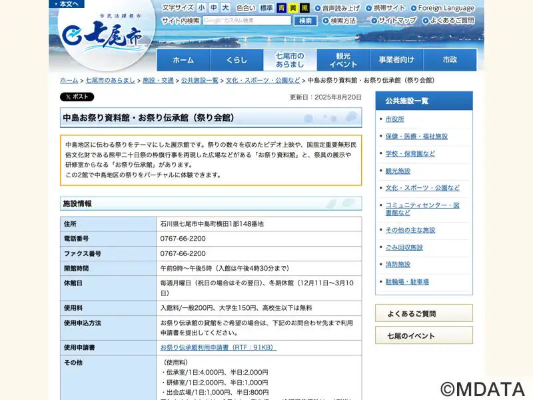The width and height of the screenshot is (533, 400).
Task: Set text size to 小 (small)
Action: tap(201, 8)
